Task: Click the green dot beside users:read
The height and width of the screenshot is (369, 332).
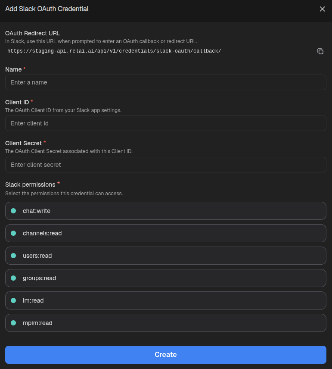Action: point(13,256)
